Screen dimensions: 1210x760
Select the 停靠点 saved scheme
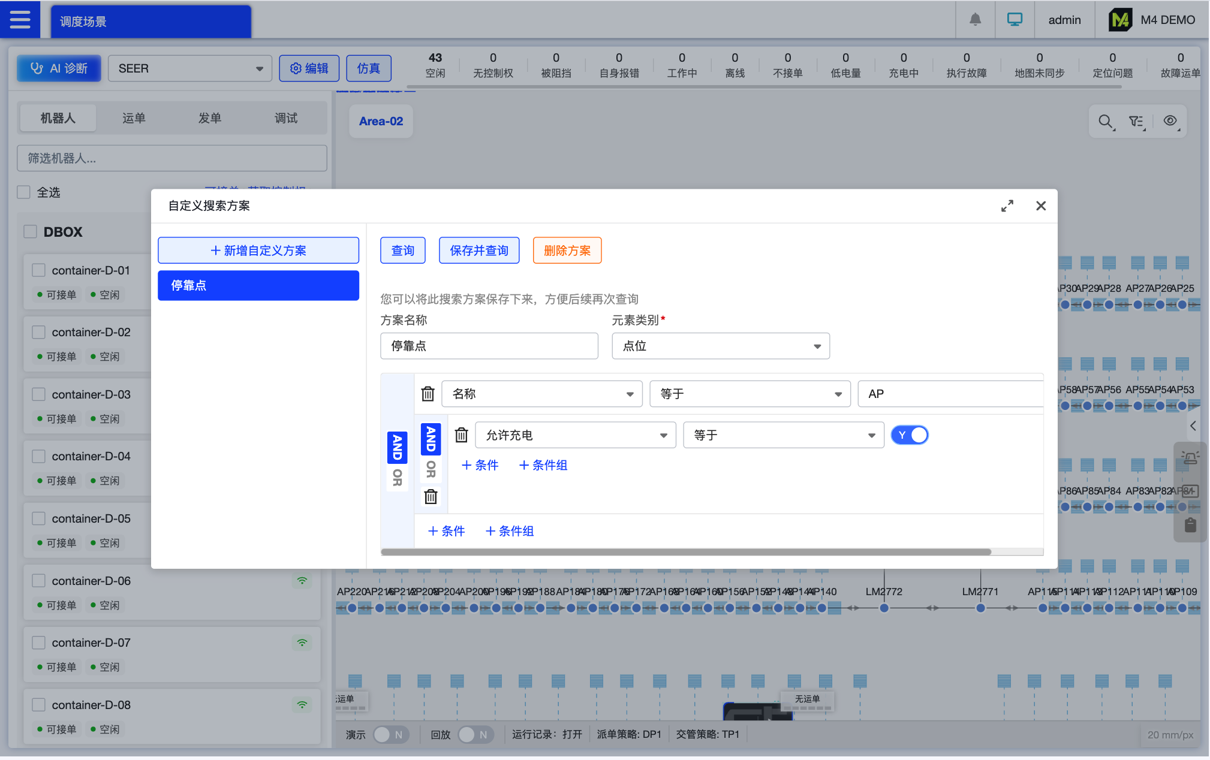point(258,285)
